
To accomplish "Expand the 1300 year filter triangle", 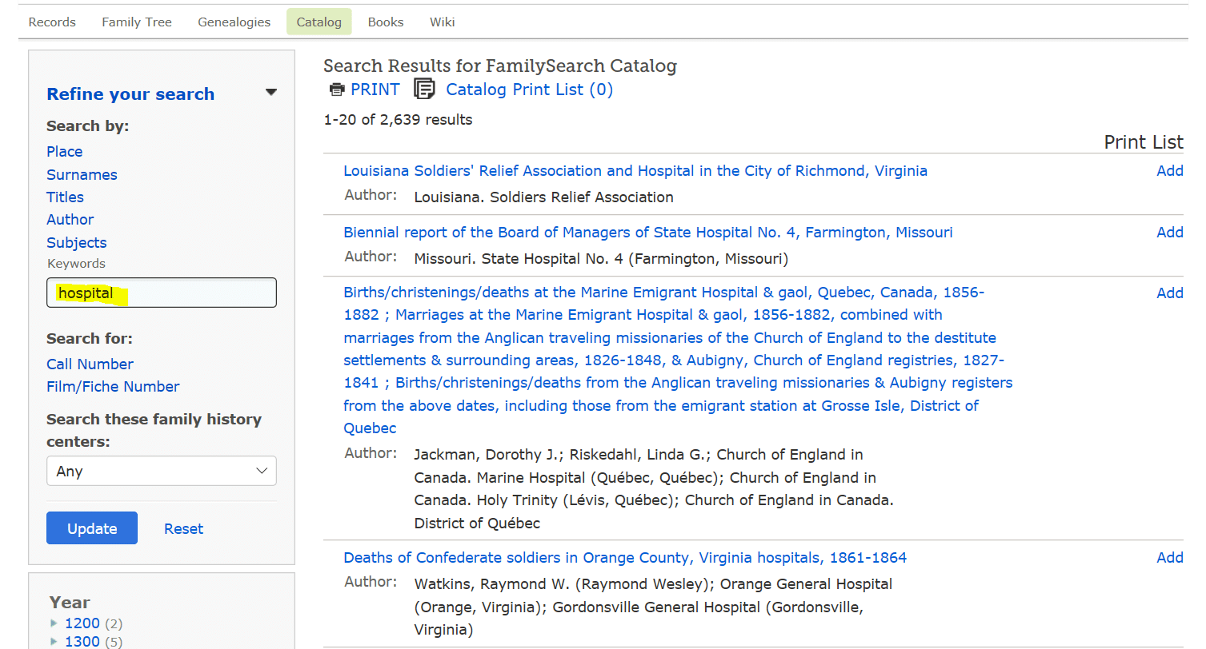I will (x=54, y=642).
